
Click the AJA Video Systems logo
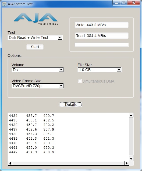[x=36, y=19]
